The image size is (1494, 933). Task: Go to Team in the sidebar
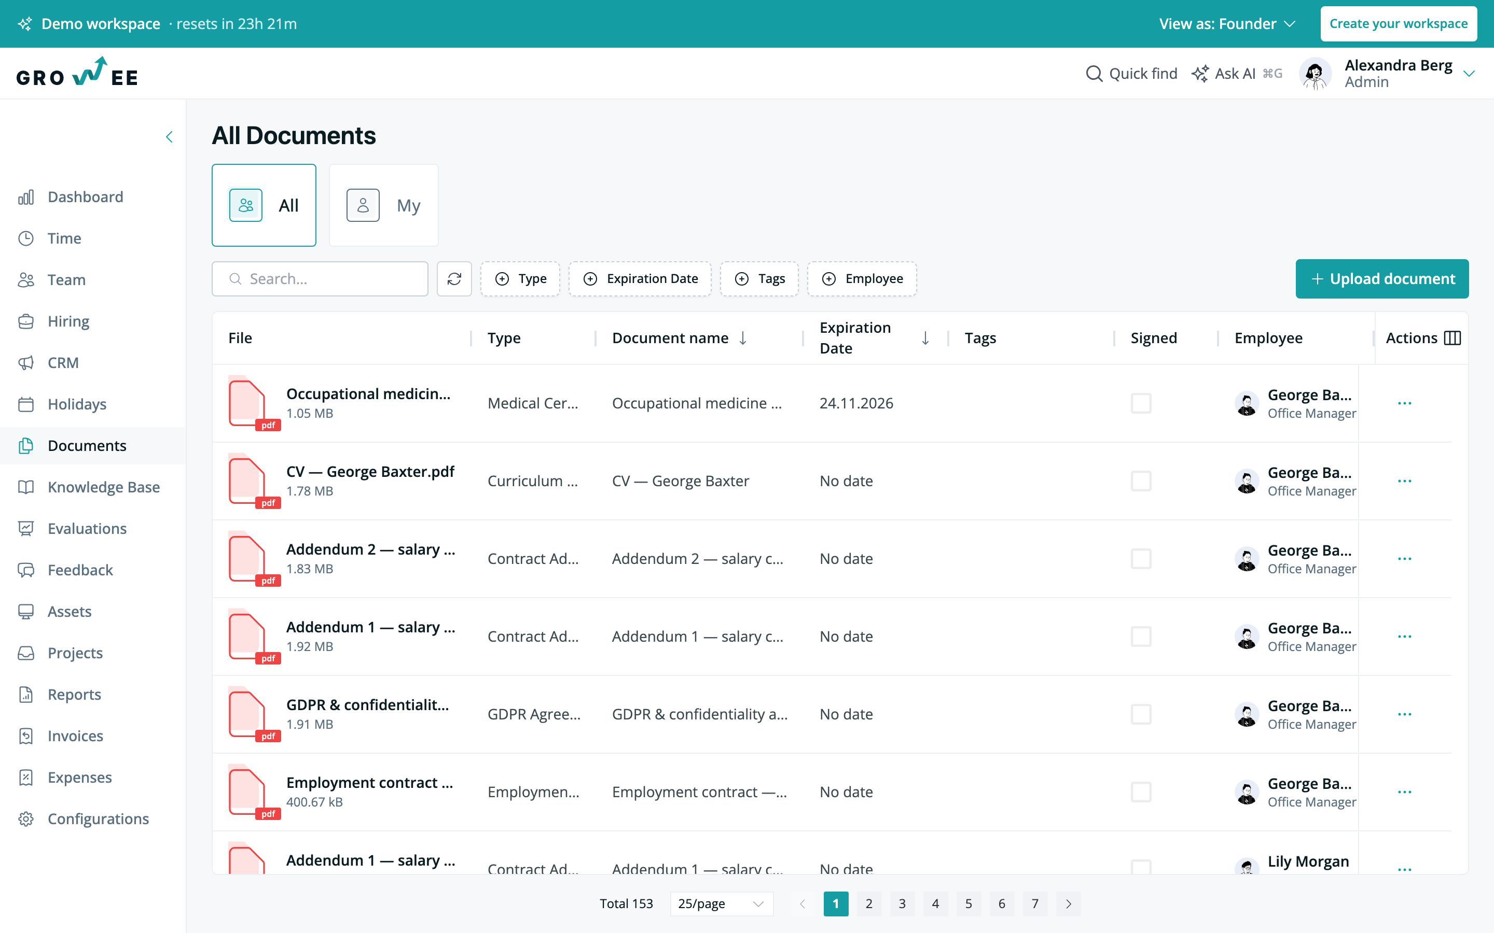click(x=93, y=280)
